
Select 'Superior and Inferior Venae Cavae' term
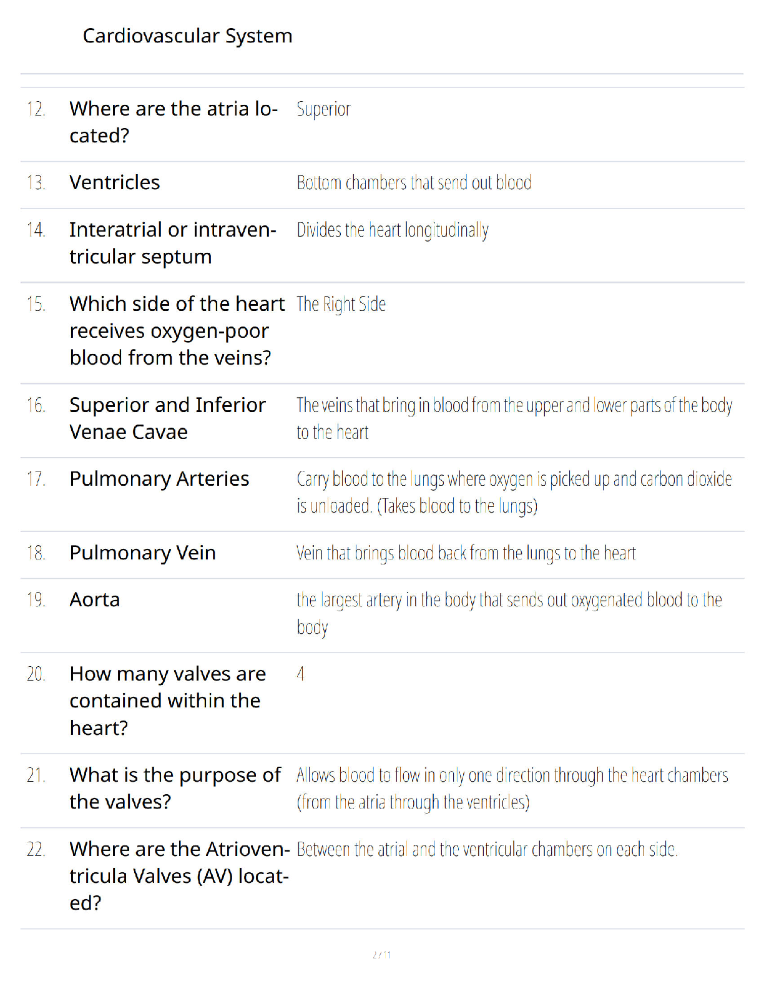167,418
